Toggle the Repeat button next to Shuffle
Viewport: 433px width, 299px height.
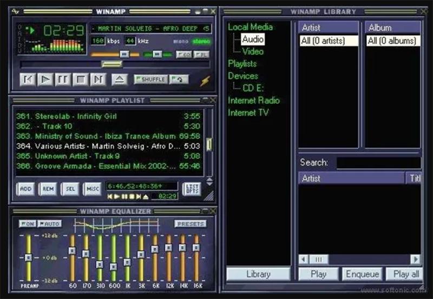[179, 79]
